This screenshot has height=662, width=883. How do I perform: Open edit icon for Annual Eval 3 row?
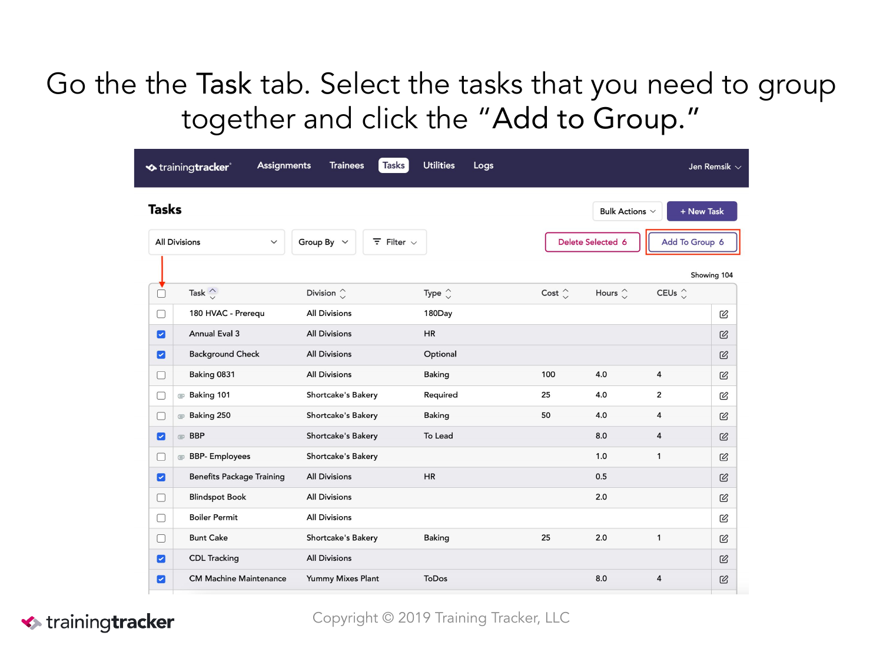(x=723, y=334)
